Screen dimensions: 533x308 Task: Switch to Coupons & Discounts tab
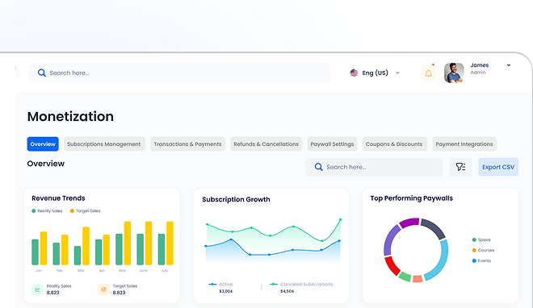394,144
